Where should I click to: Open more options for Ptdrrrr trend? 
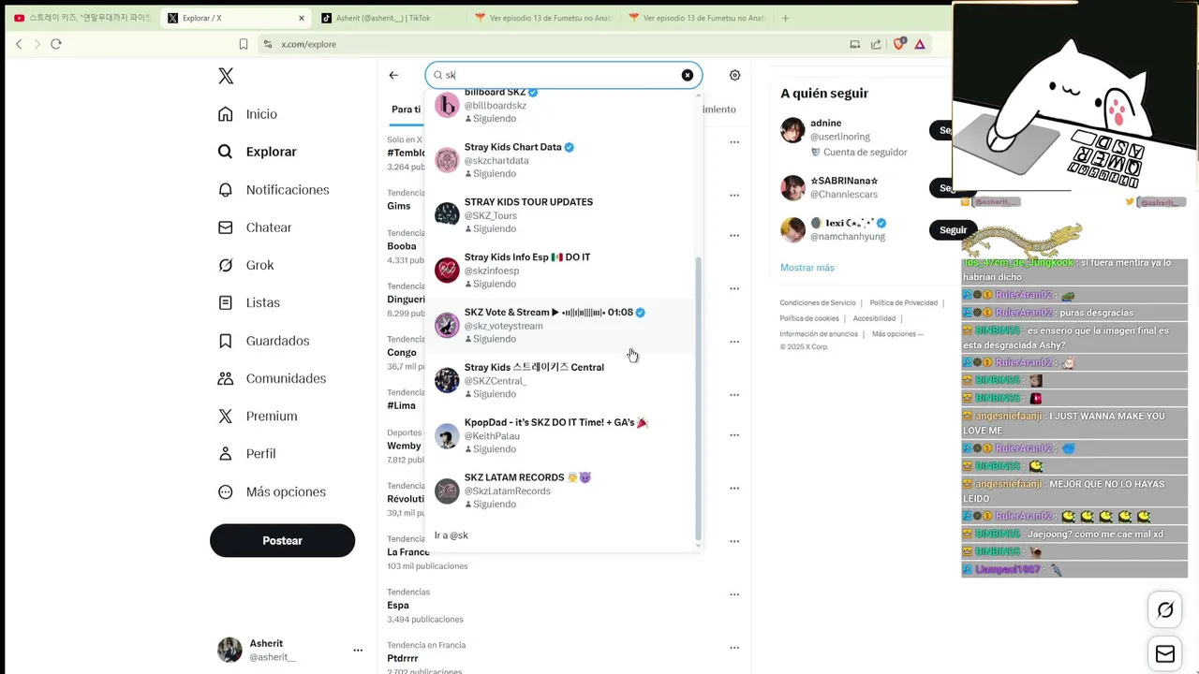[734, 648]
